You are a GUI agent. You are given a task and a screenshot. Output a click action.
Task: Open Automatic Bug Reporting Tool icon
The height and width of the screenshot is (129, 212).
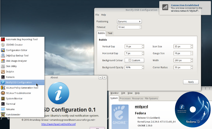[x=3, y=39]
